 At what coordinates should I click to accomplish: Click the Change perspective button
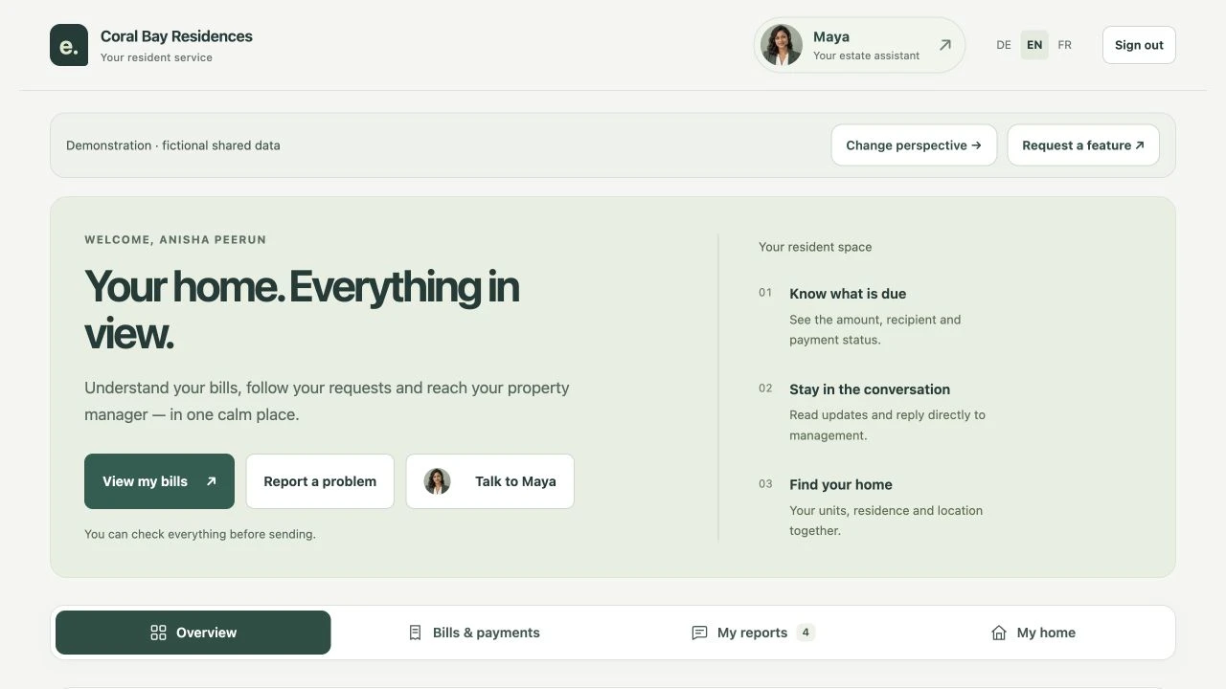914,145
